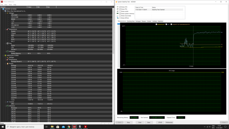Click the AMD Ryzen 9 processor icon
The height and width of the screenshot is (129, 229).
click(x=6, y=56)
